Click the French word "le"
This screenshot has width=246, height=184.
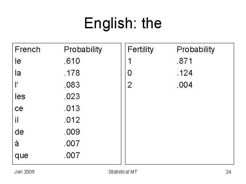(18, 61)
